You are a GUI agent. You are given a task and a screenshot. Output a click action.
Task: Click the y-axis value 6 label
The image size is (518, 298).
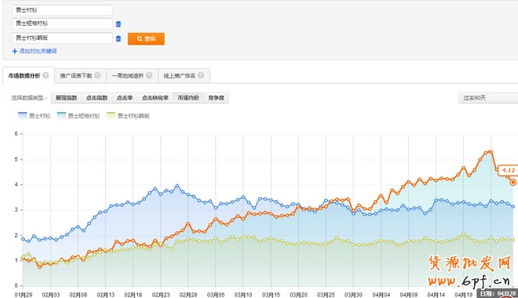point(16,133)
